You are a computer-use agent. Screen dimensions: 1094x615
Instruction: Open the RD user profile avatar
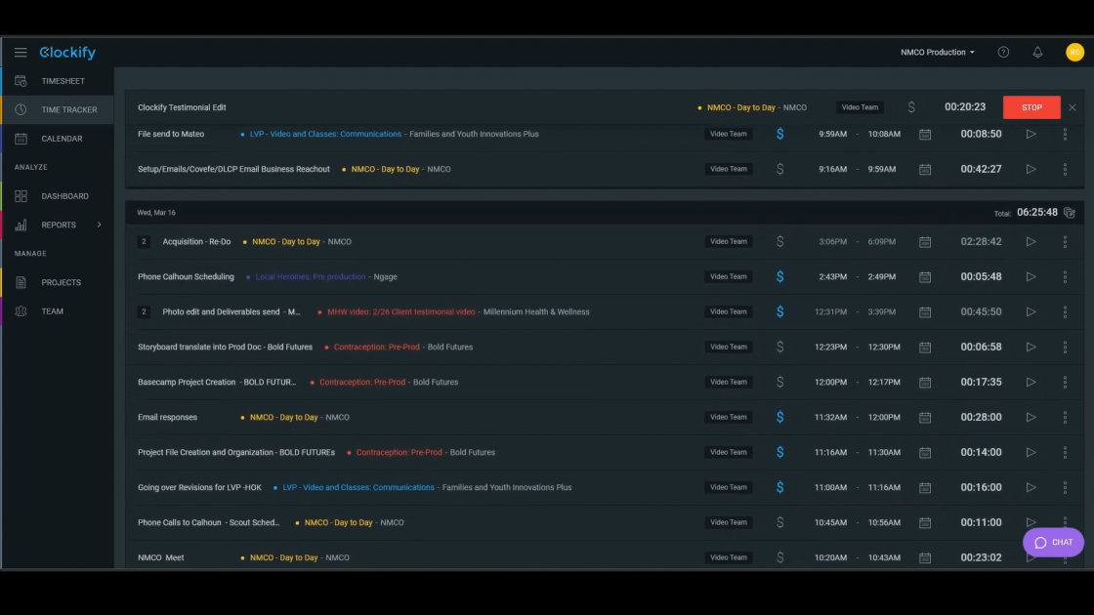(1074, 53)
